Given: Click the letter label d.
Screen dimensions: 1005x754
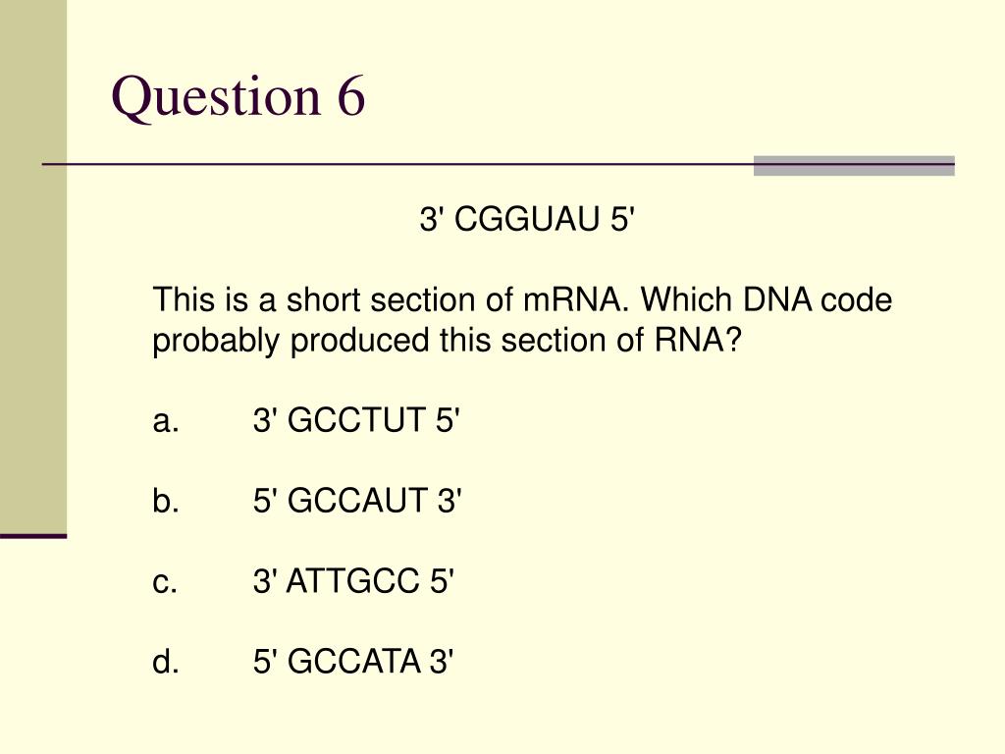Looking at the screenshot, I should (165, 661).
